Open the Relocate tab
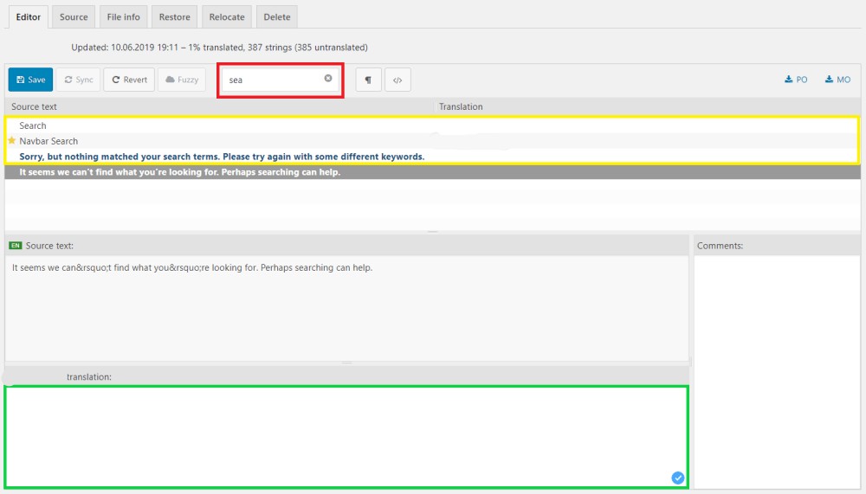This screenshot has width=866, height=494. point(227,16)
